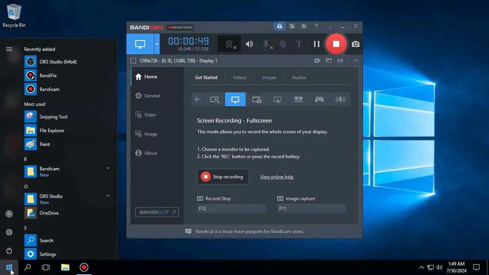Select the game recording gamepad icon

point(319,100)
